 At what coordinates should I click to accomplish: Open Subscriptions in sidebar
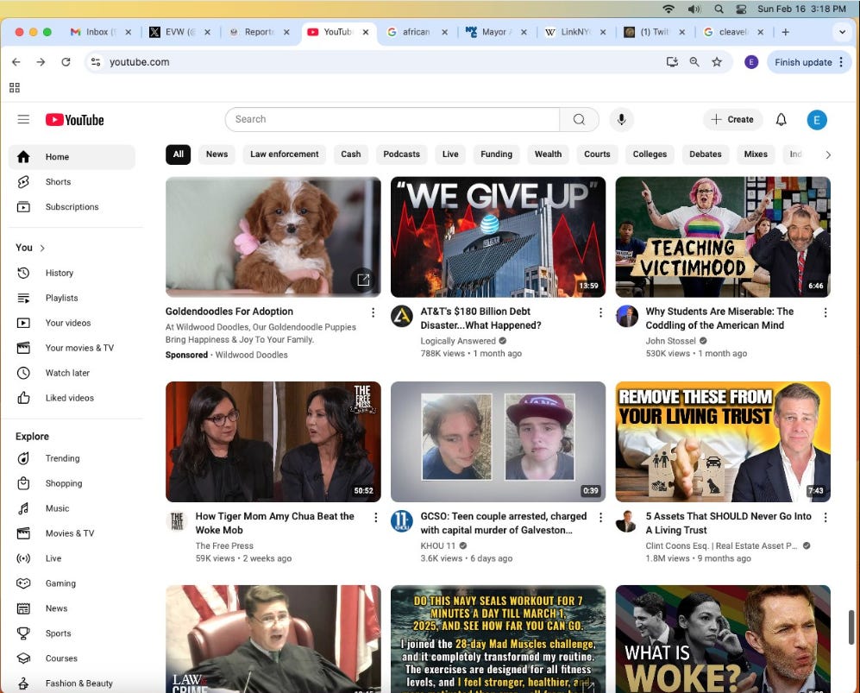72,207
